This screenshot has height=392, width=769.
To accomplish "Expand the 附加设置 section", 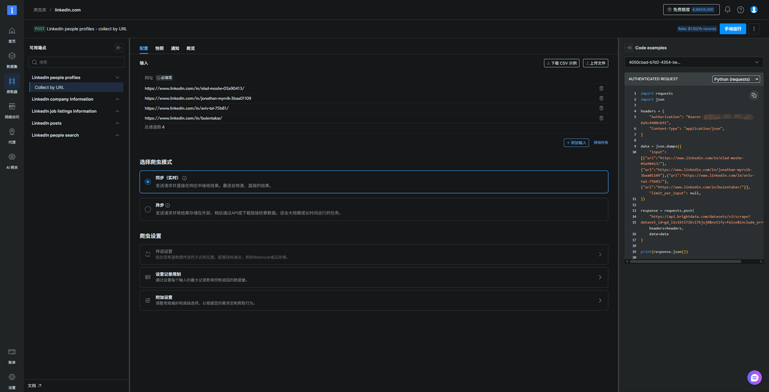I will tap(374, 300).
